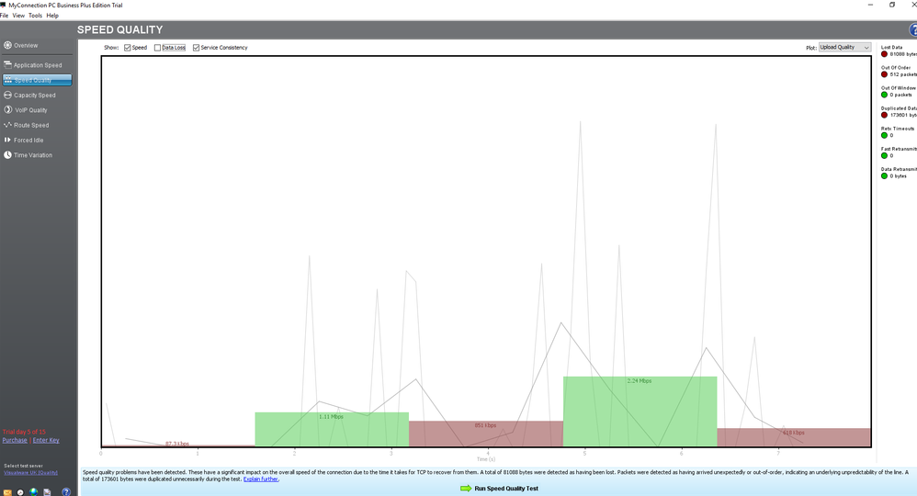Screen dimensions: 917x496
Task: Click the 512 packets value
Action: click(903, 74)
